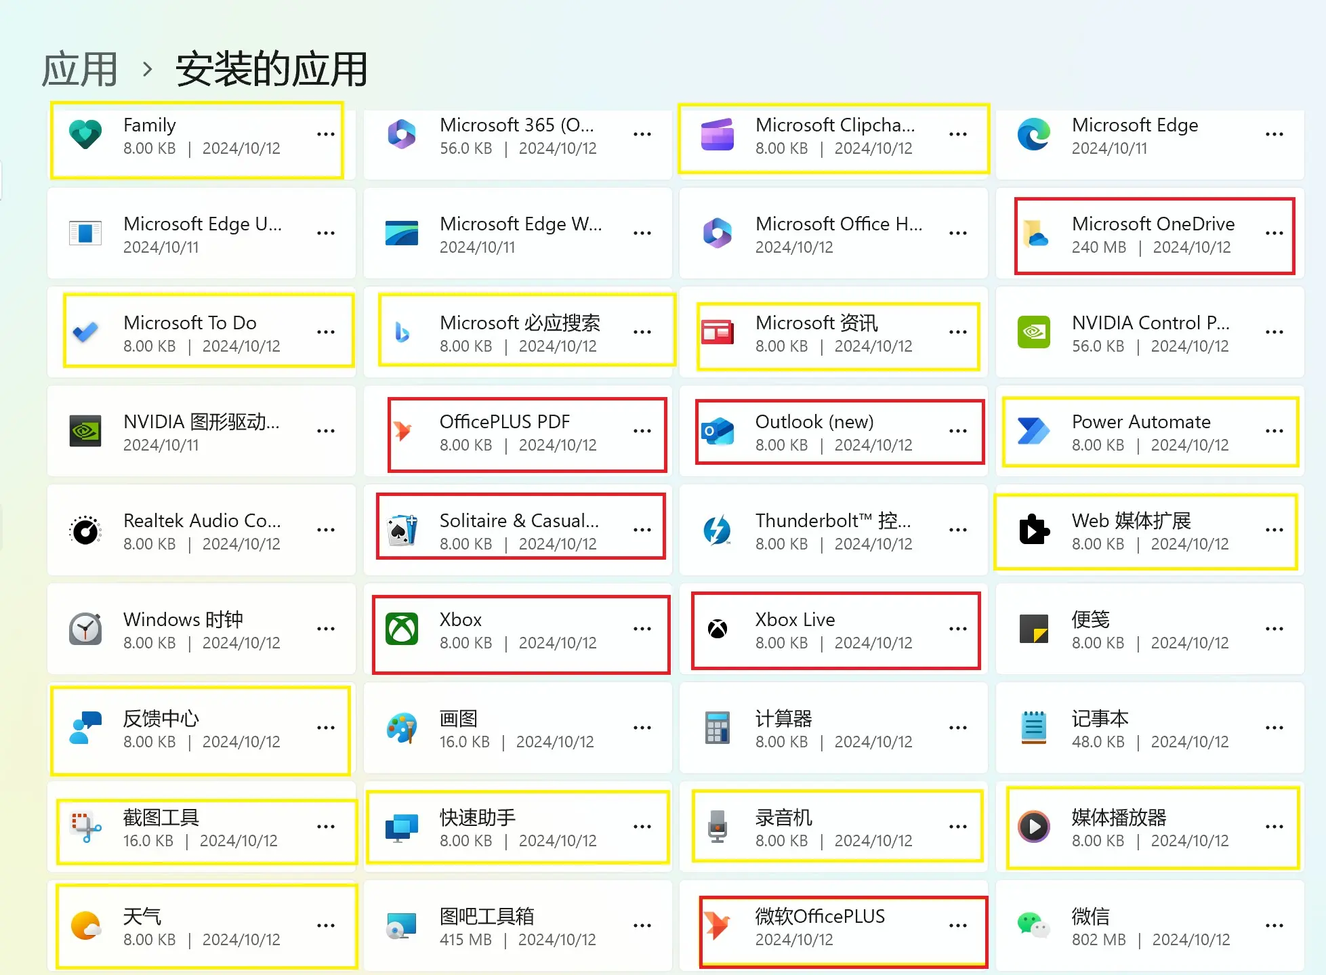Click the Outlook (new) icon
Screen dimensions: 1326x975
718,431
